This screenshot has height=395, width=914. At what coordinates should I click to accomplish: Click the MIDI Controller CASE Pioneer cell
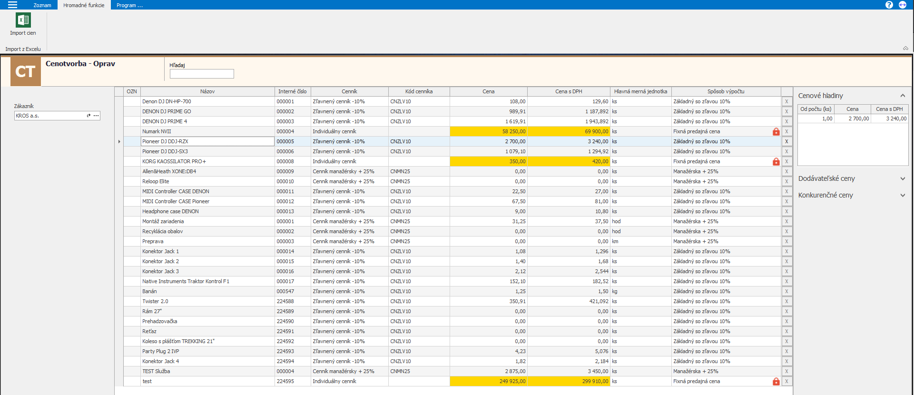[x=207, y=201]
